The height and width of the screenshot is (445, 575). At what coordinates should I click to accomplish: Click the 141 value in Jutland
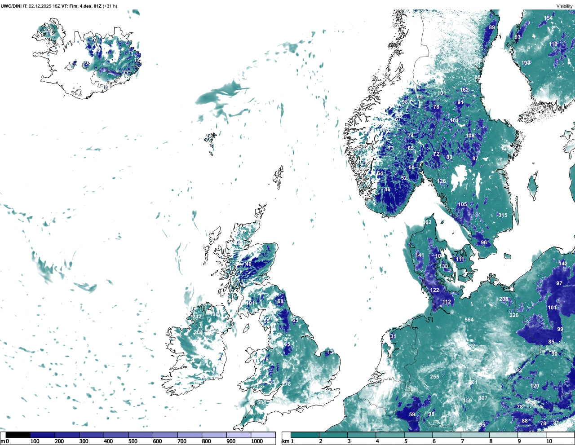point(420,255)
